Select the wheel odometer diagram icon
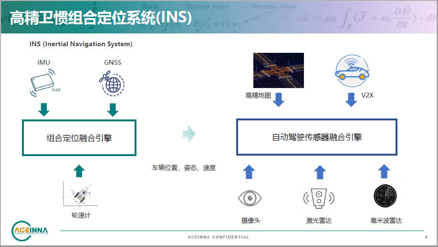This screenshot has width=438, height=247. pos(80,194)
